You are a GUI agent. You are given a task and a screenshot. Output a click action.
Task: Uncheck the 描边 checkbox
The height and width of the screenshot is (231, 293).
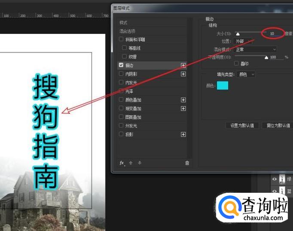(121, 65)
